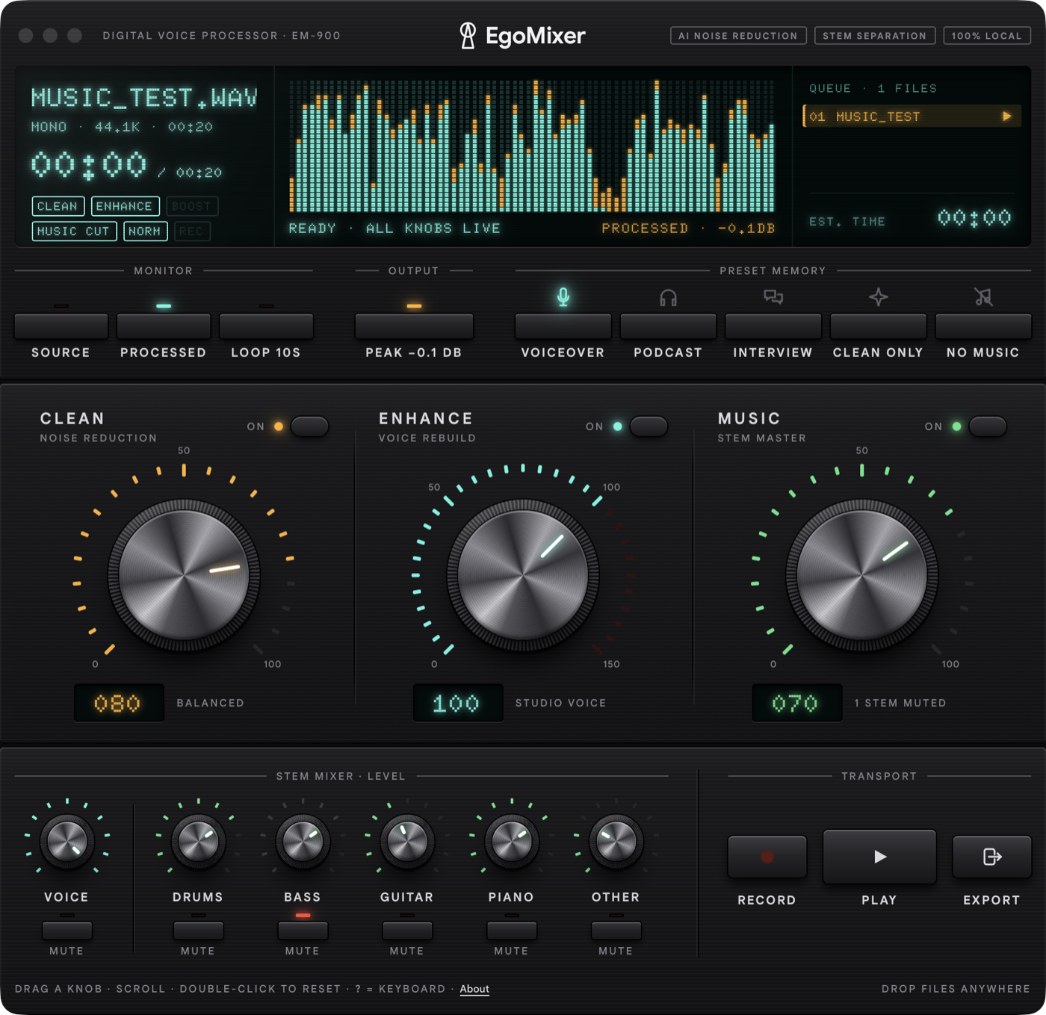
Task: Click the waveform spectrum display
Action: [x=532, y=146]
